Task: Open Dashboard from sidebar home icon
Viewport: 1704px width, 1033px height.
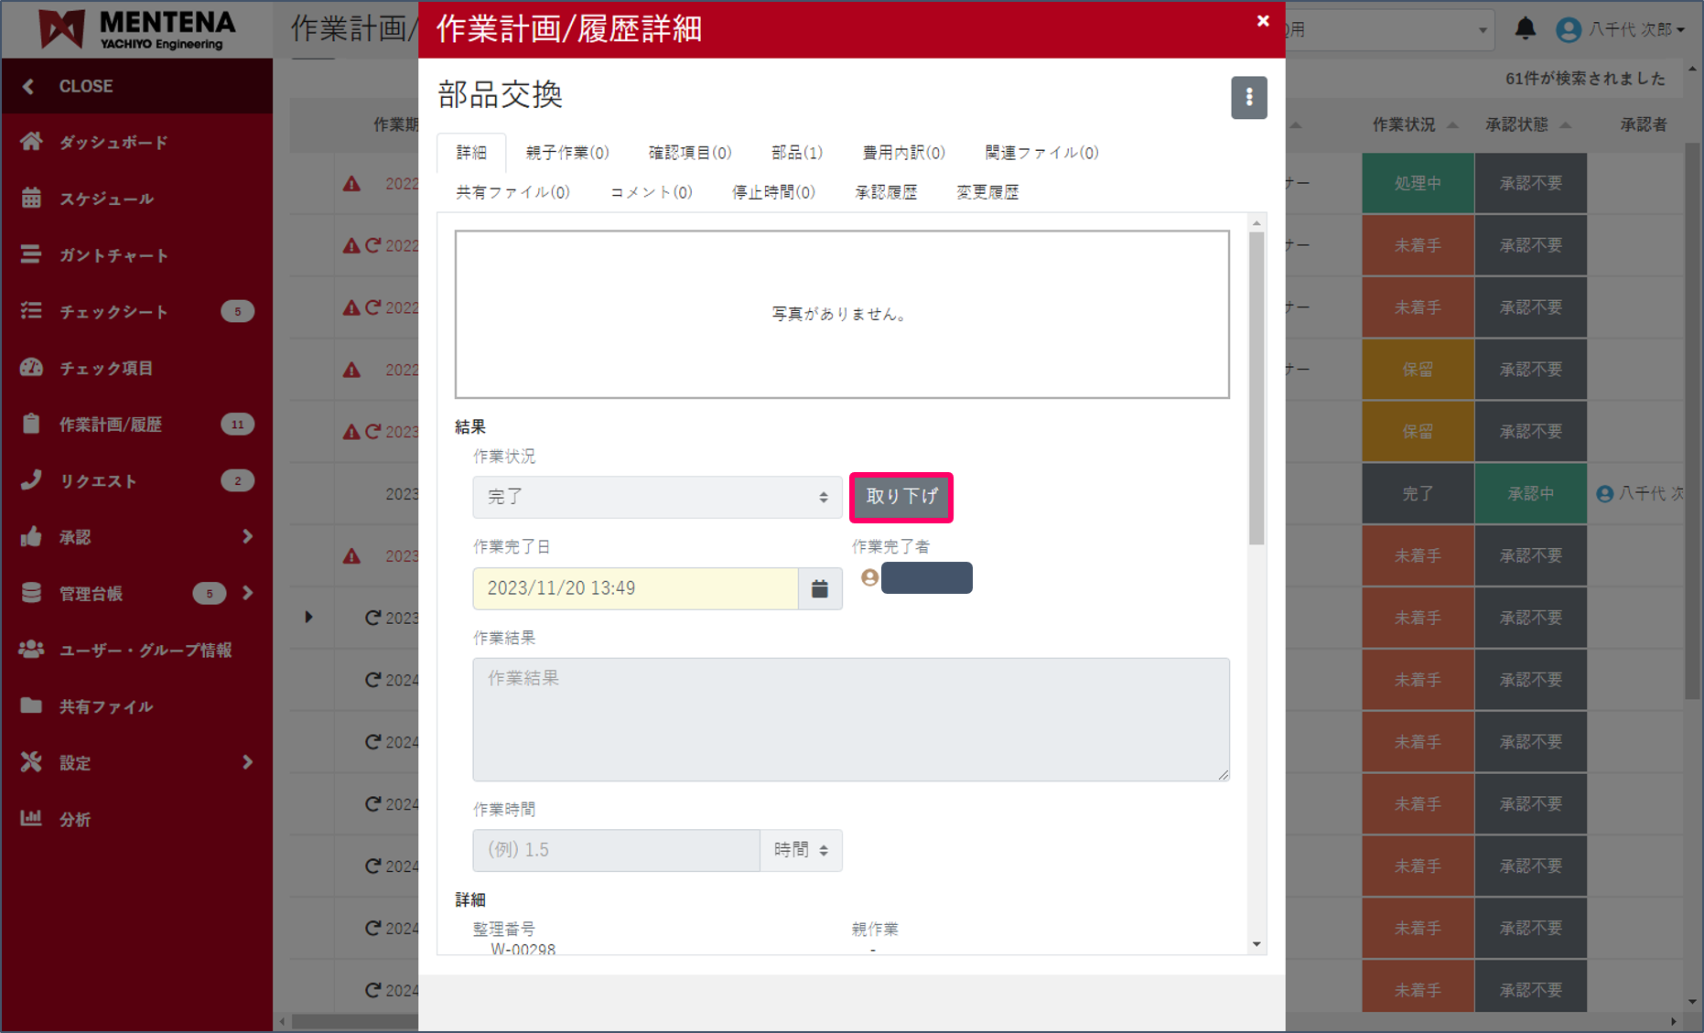Action: point(32,142)
